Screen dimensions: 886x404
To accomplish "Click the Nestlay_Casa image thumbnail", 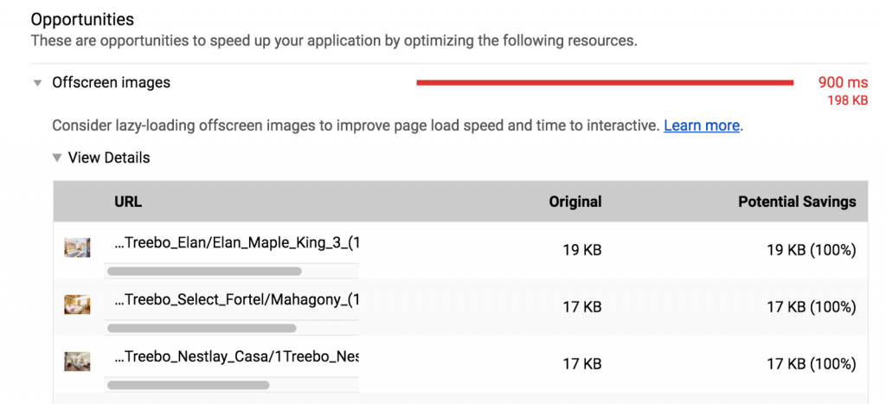I will (77, 362).
